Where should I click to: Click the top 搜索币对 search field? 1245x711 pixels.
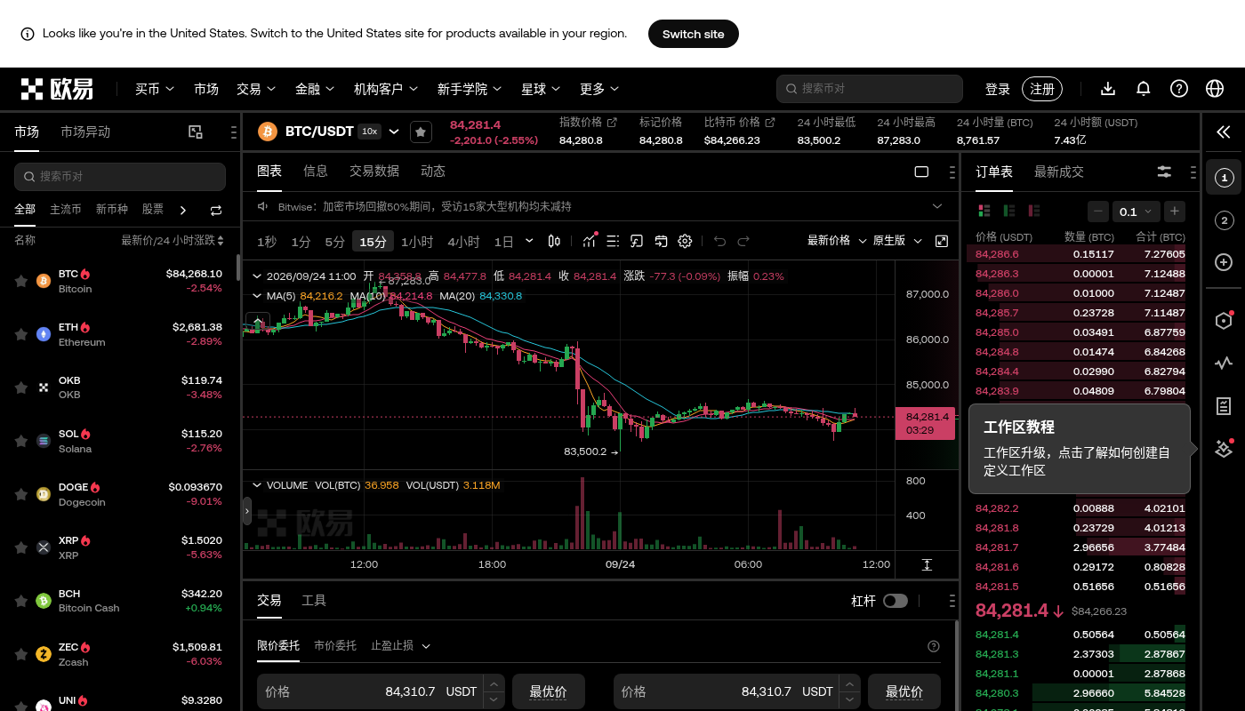(x=870, y=89)
